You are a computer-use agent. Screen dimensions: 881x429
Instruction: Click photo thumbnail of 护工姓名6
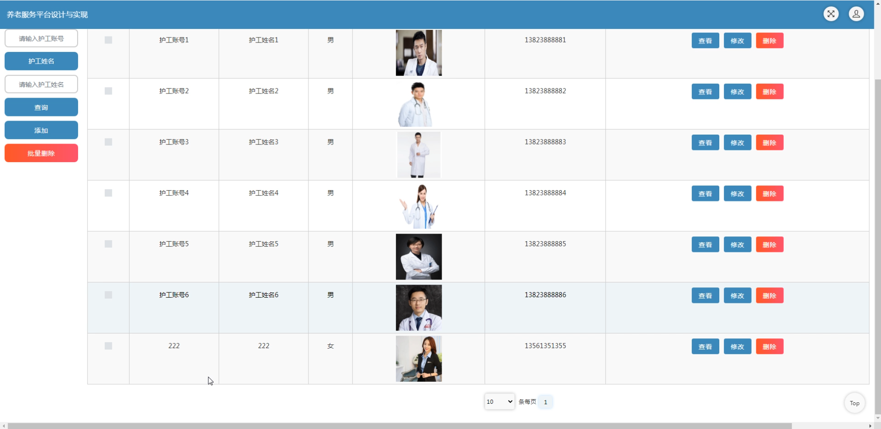coord(419,307)
